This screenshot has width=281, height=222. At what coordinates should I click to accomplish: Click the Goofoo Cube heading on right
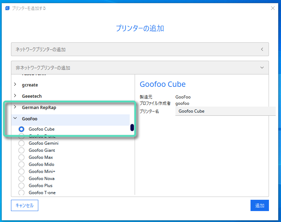pyautogui.click(x=163, y=84)
